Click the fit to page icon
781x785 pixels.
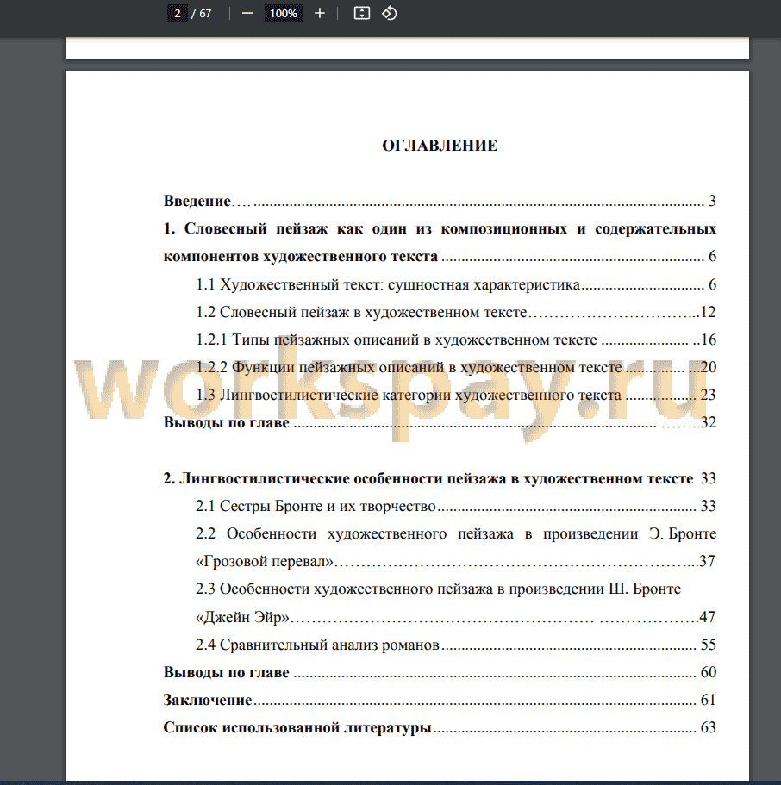[x=362, y=14]
